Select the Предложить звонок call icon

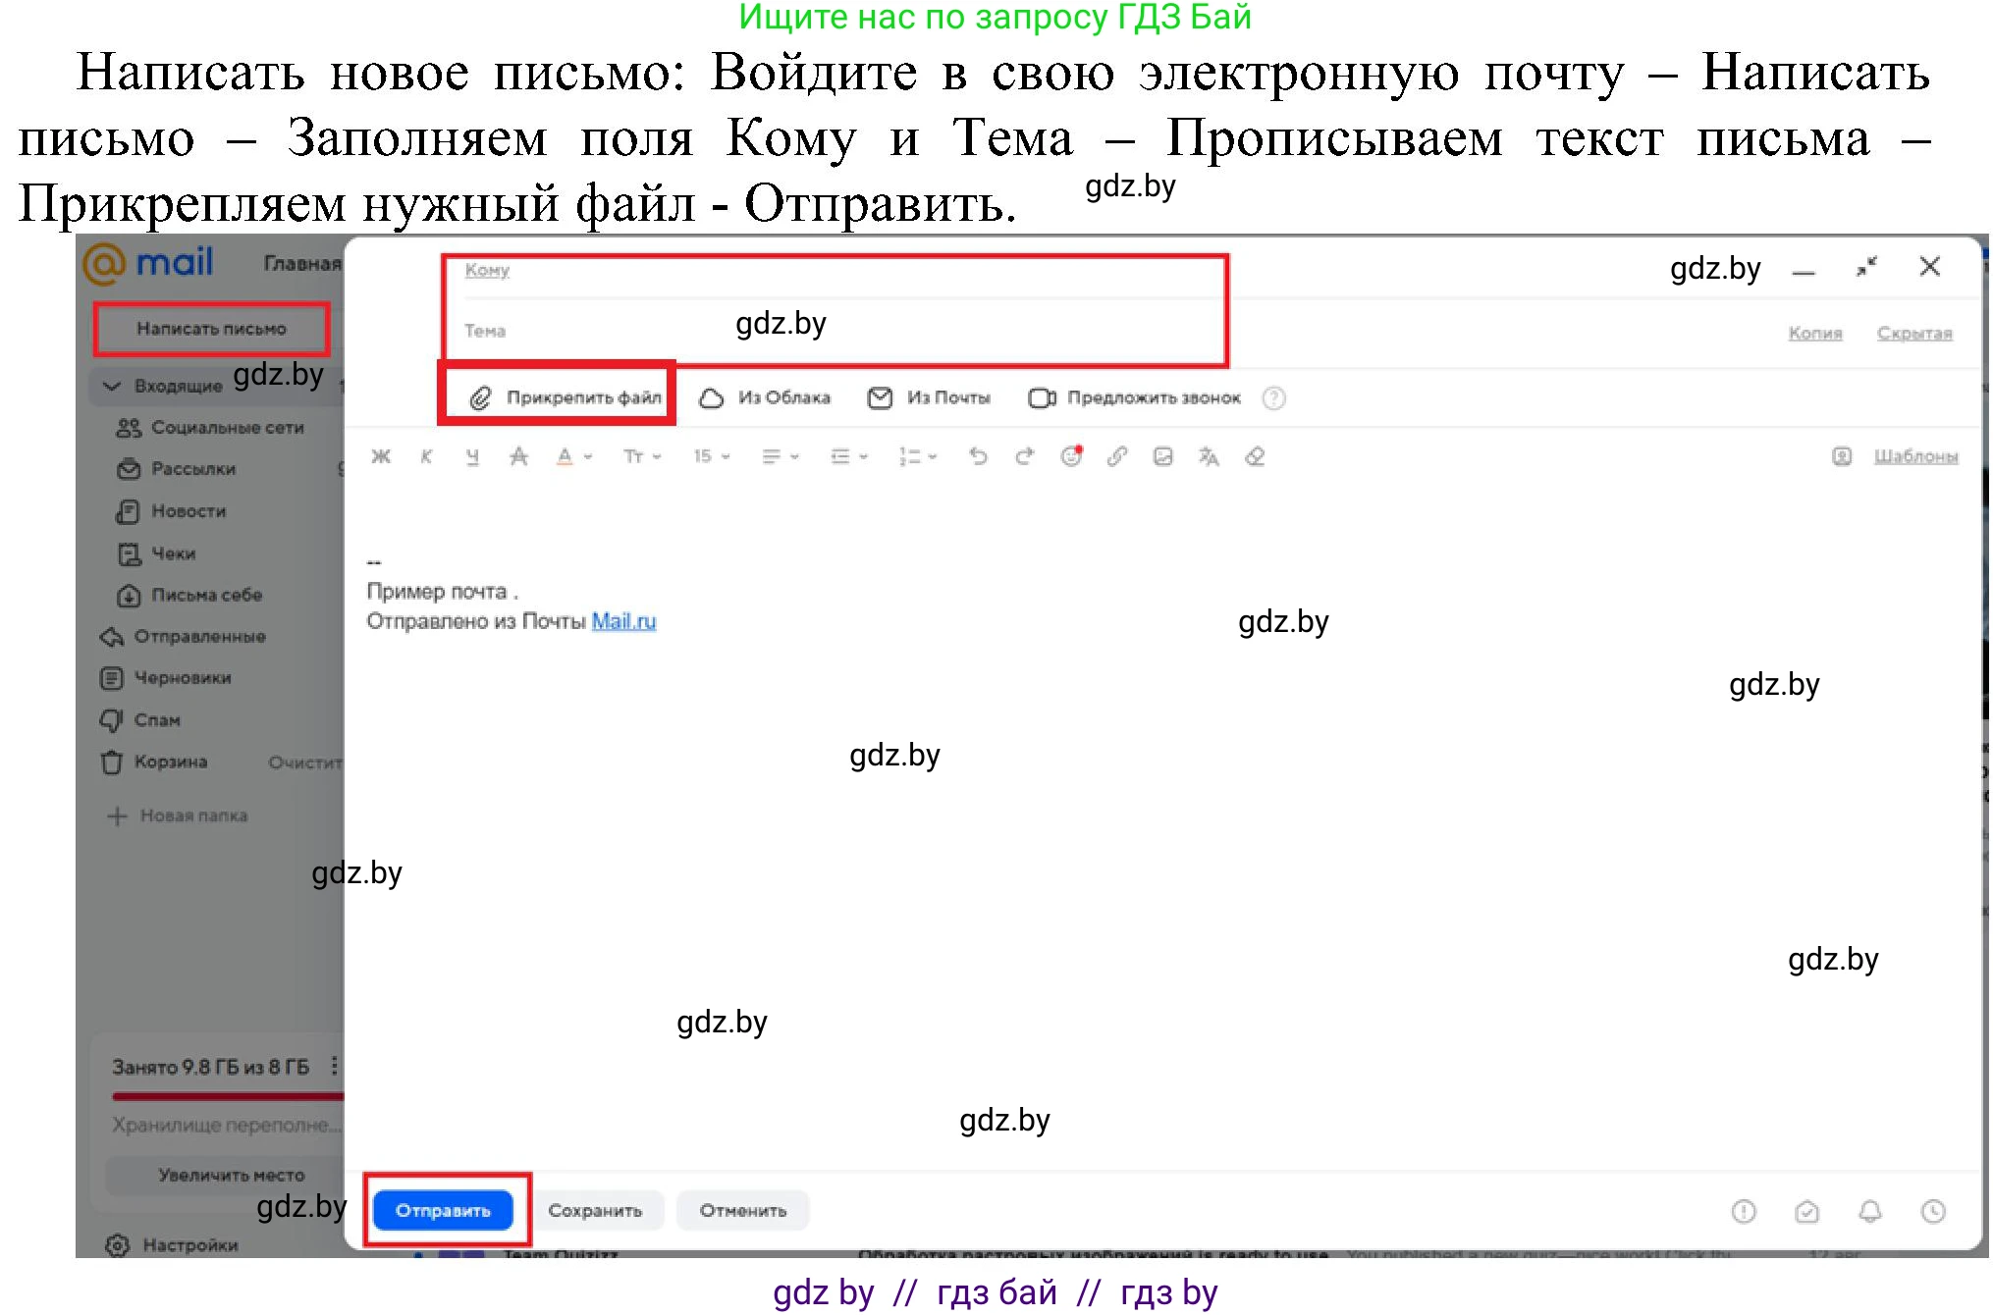coord(1041,396)
